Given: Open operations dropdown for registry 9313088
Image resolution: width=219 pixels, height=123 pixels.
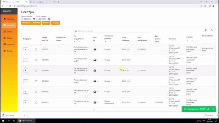Looking at the screenshot, I should 26,81.
